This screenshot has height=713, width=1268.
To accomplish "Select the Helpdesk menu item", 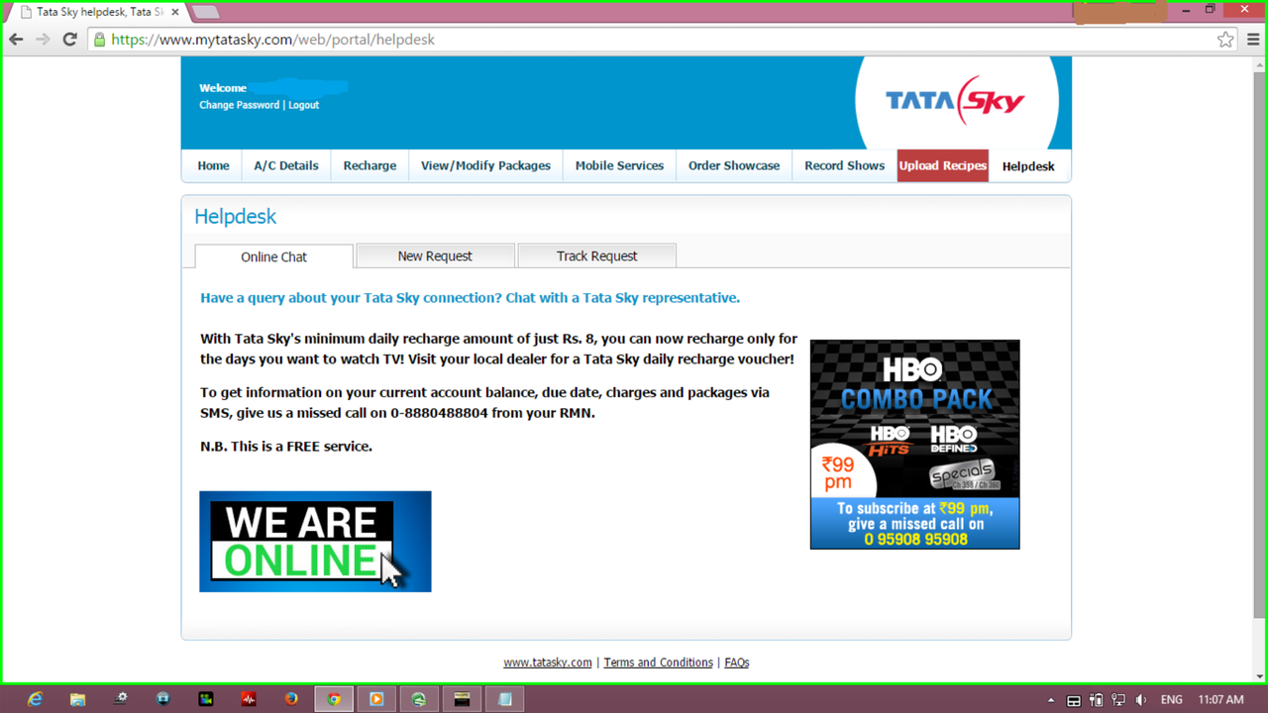I will point(1028,166).
